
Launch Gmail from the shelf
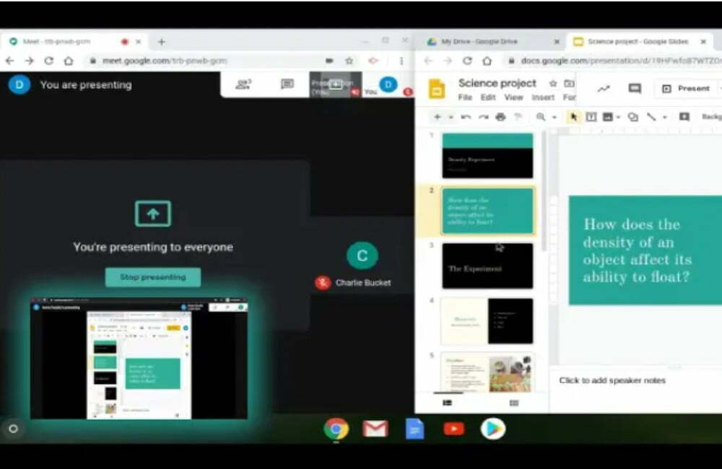point(375,429)
